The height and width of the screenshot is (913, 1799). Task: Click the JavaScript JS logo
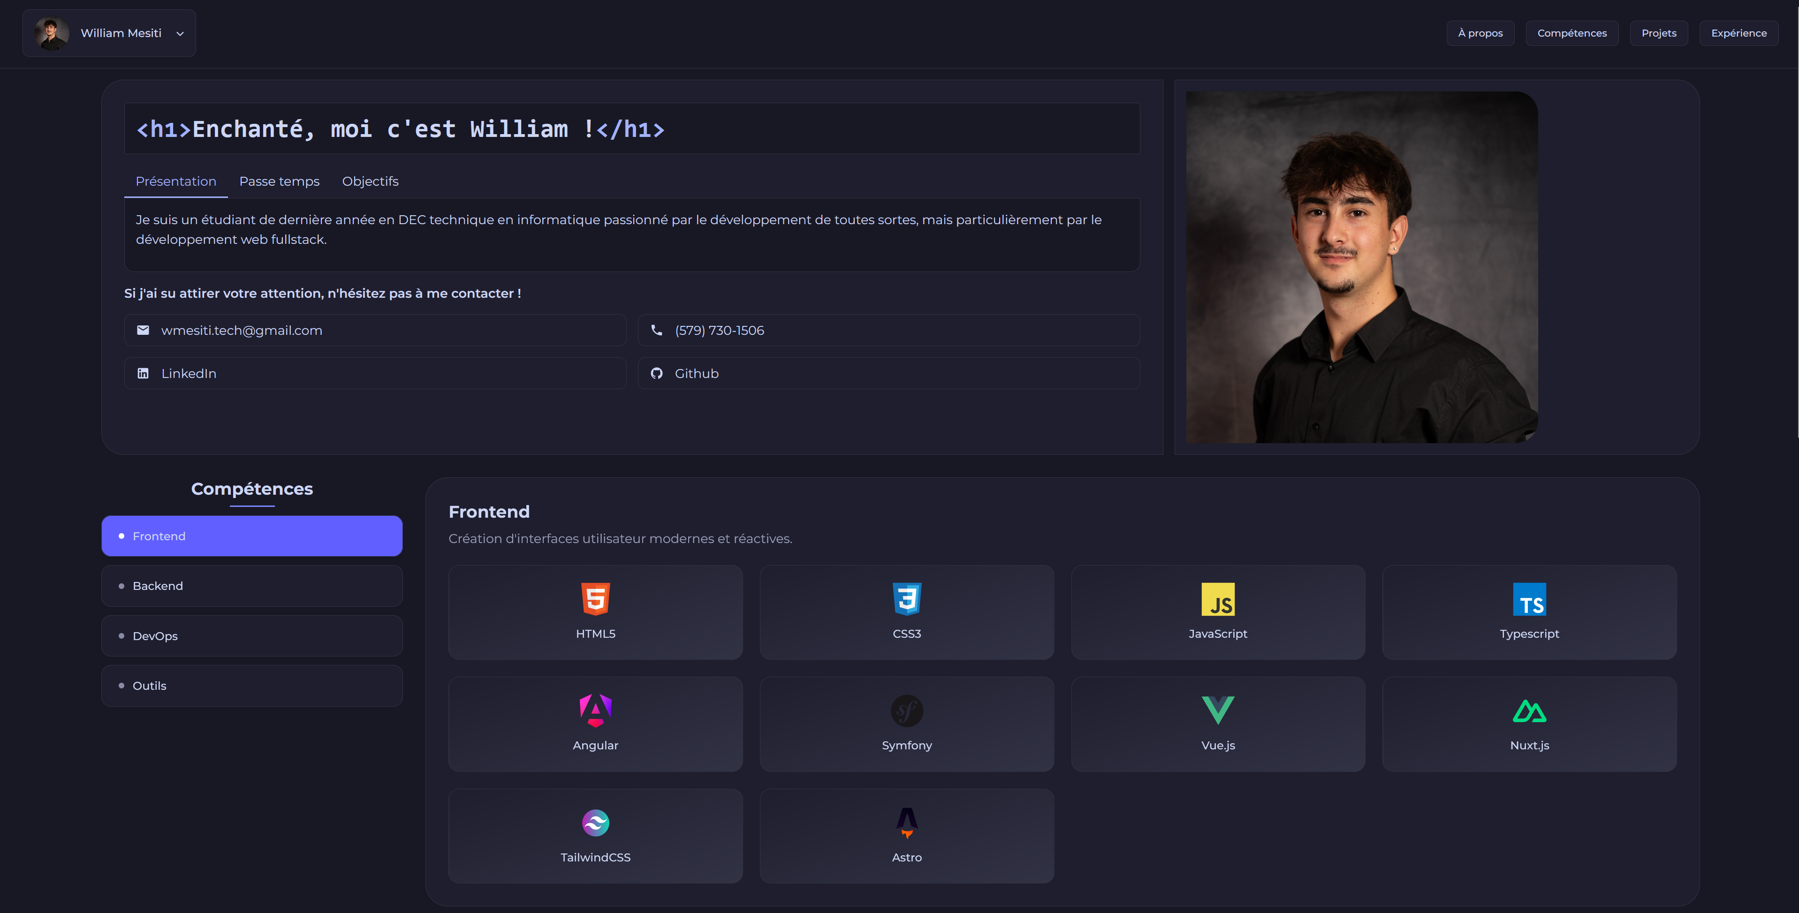point(1217,599)
